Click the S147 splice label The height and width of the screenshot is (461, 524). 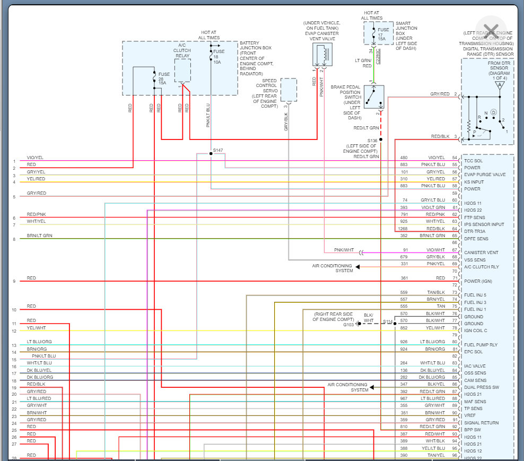(218, 151)
